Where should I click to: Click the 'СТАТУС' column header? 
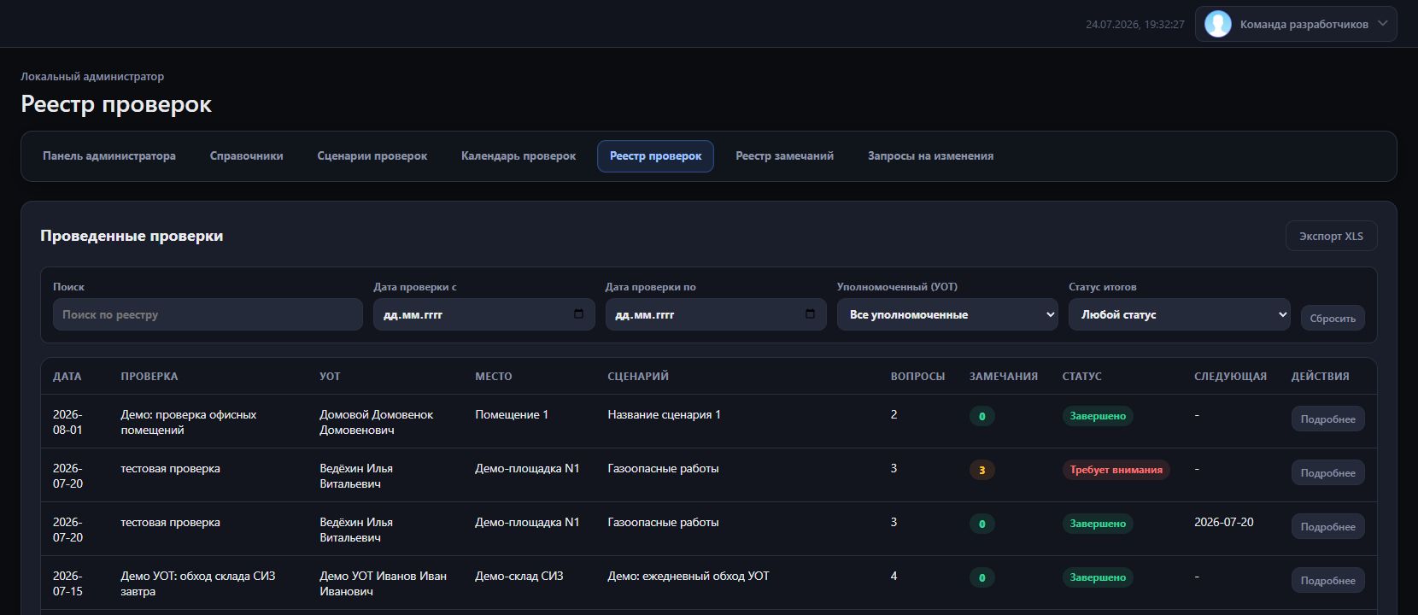[x=1081, y=376]
